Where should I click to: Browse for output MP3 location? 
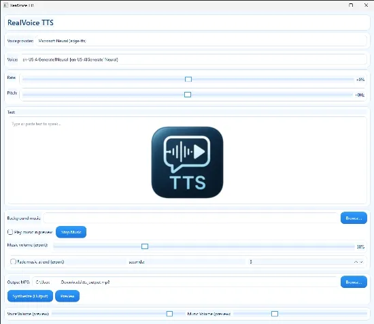coord(354,282)
